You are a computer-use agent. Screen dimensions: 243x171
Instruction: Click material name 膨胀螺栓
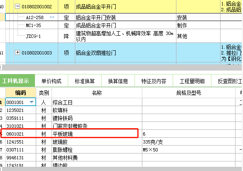pos(97,150)
